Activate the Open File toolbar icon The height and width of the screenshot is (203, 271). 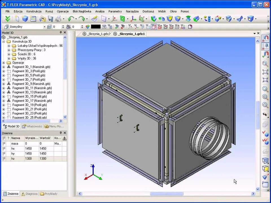42,19
